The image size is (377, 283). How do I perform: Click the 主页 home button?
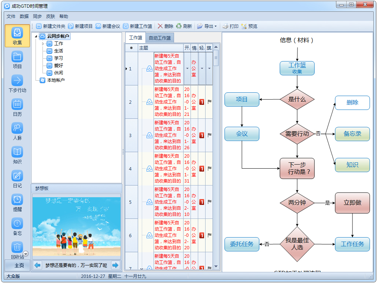[17, 265]
